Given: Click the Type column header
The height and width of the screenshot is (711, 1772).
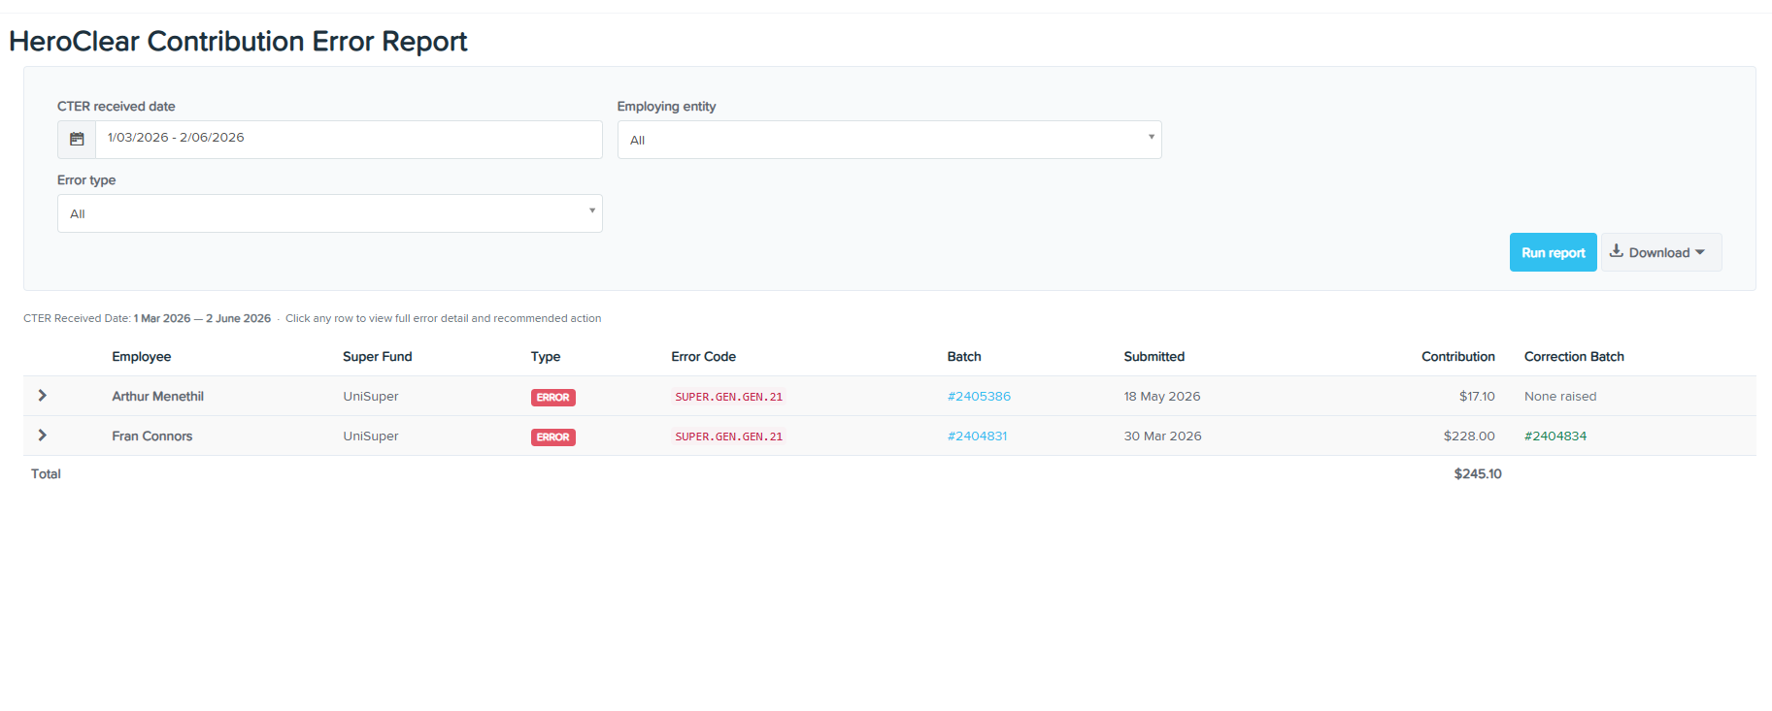Looking at the screenshot, I should pyautogui.click(x=546, y=357).
